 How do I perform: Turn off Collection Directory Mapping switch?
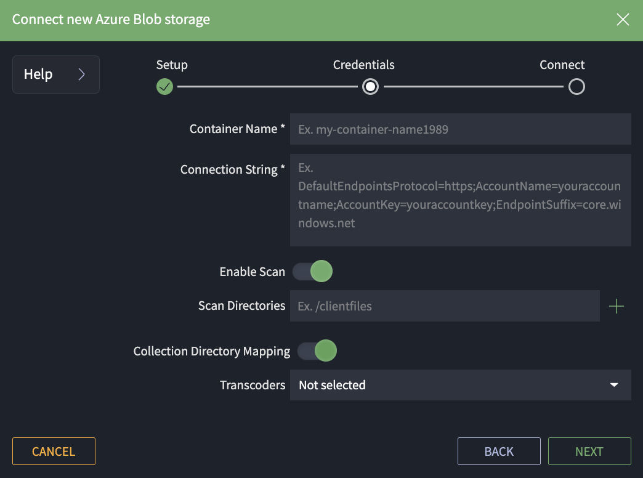pos(318,351)
